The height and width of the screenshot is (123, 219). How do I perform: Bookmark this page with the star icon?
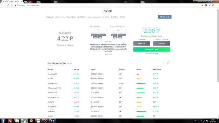pyautogui.click(x=202, y=5)
